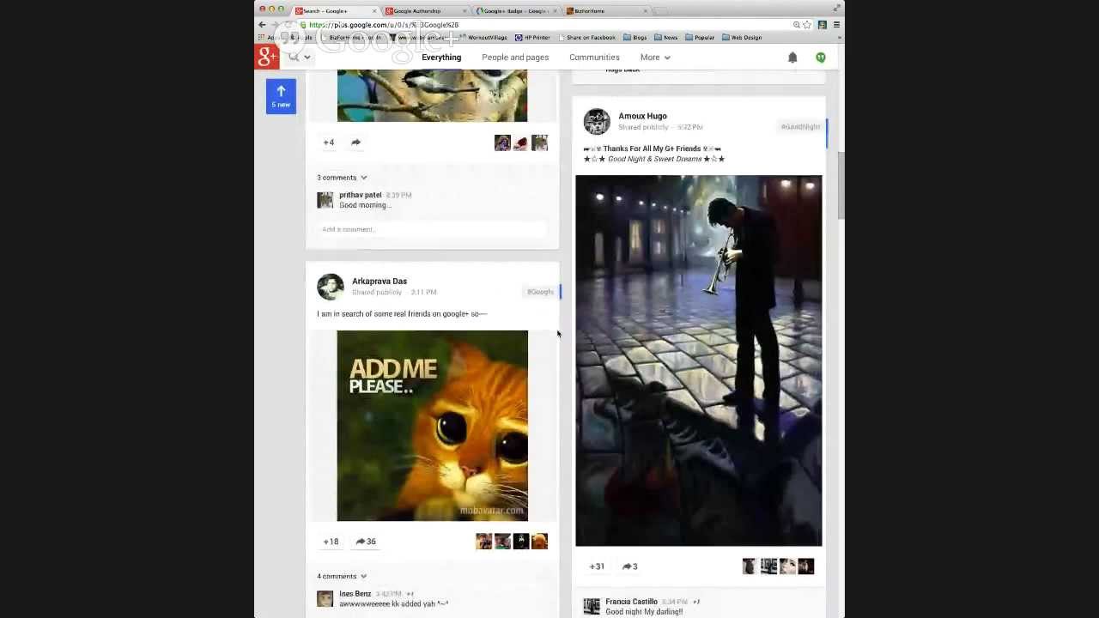
Task: Click first +1 avatar on Amoux Hugo's post
Action: point(750,566)
